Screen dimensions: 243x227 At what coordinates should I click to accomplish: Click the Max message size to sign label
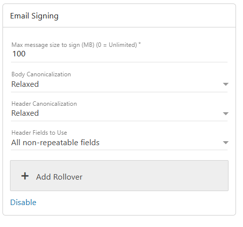76,45
